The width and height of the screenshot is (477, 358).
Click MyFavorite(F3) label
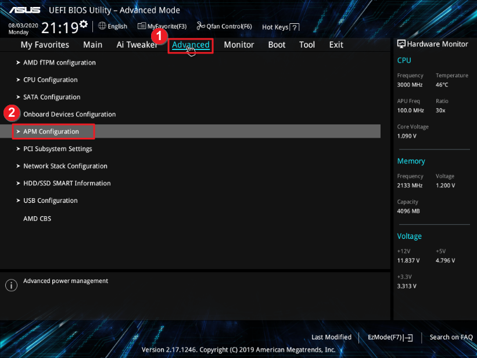(167, 27)
